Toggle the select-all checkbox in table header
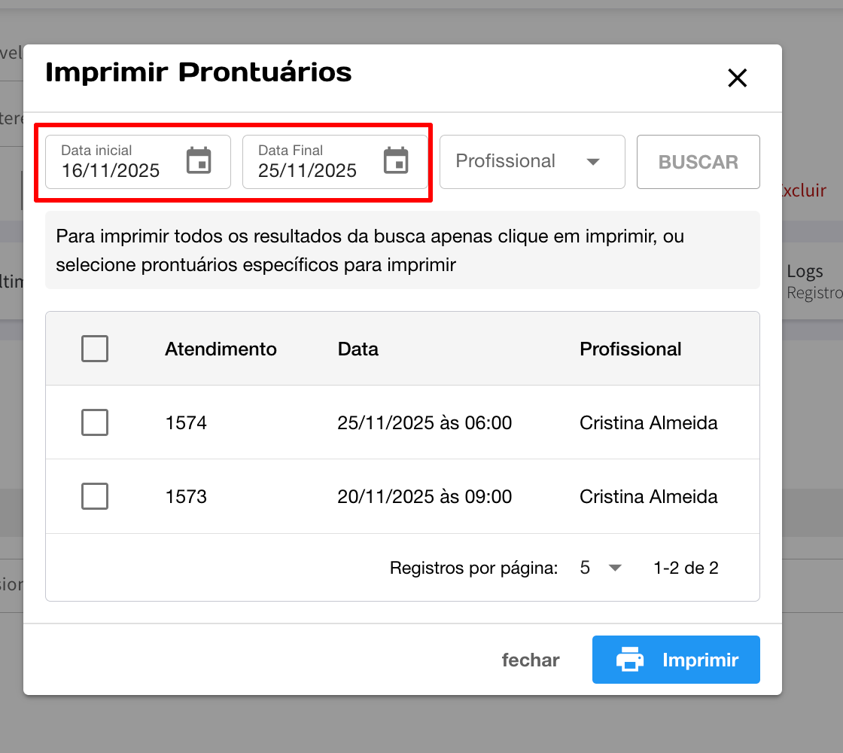Viewport: 843px width, 753px height. [95, 349]
